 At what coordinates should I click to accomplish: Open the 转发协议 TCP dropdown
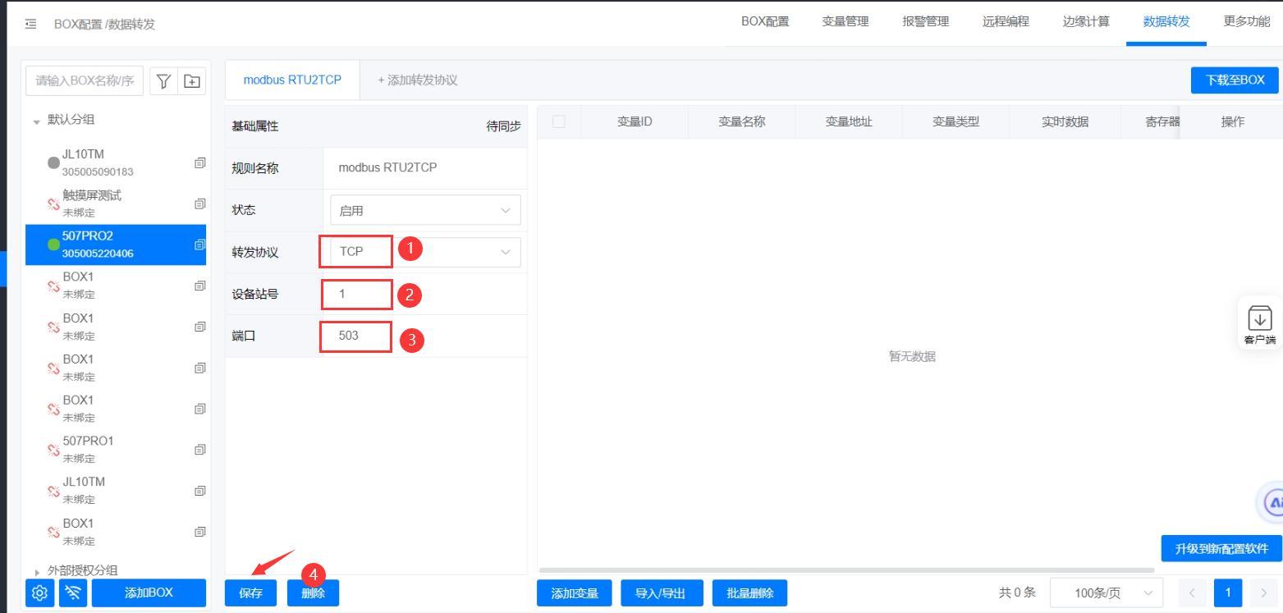click(x=425, y=252)
